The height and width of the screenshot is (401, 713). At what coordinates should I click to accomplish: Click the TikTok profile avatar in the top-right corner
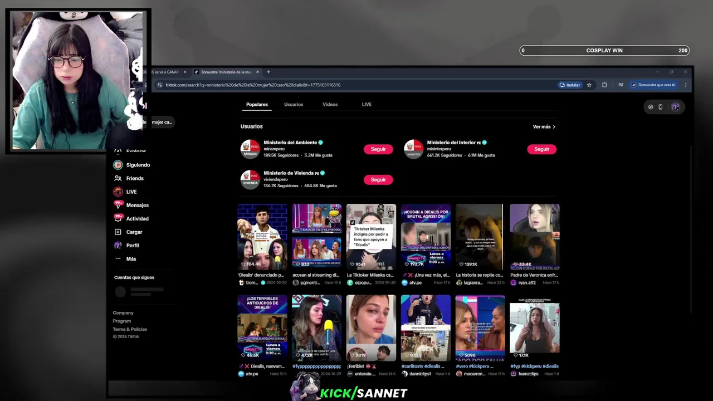point(675,107)
